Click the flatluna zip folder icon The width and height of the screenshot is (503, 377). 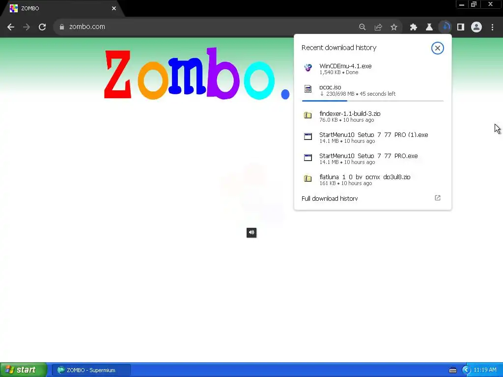[308, 178]
